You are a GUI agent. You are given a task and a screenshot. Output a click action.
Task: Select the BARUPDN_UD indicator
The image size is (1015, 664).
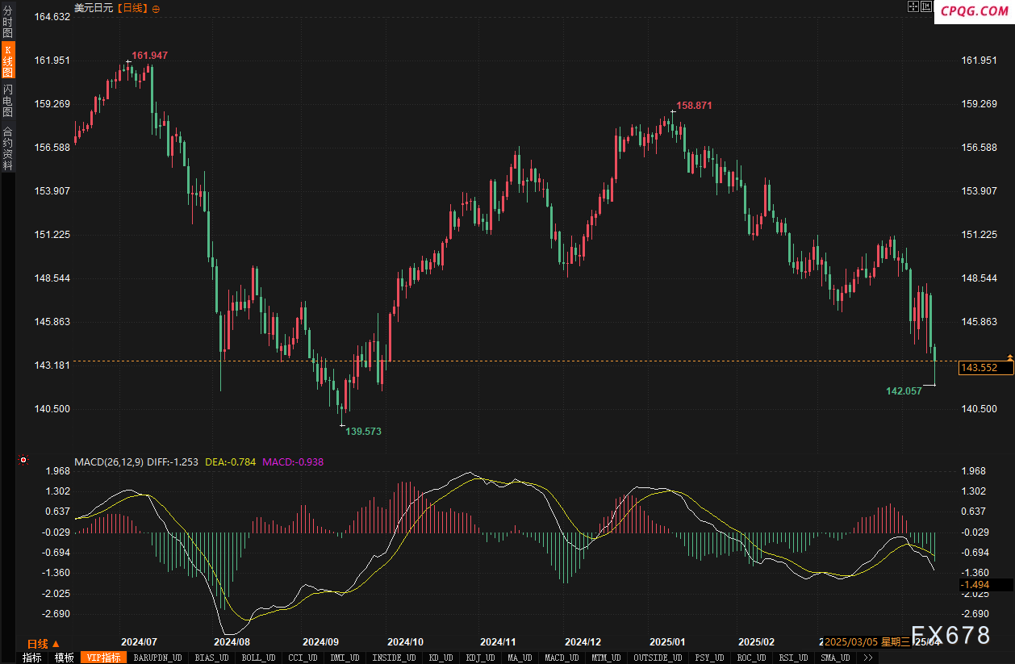point(157,658)
